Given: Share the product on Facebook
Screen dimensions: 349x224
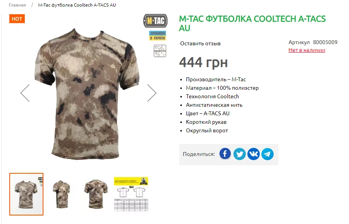Looking at the screenshot, I should pos(225,154).
